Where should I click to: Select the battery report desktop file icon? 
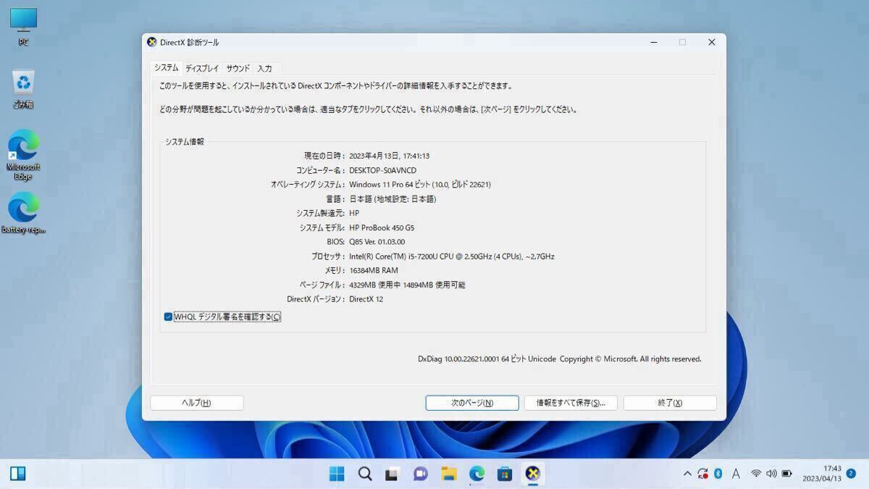[x=23, y=213]
